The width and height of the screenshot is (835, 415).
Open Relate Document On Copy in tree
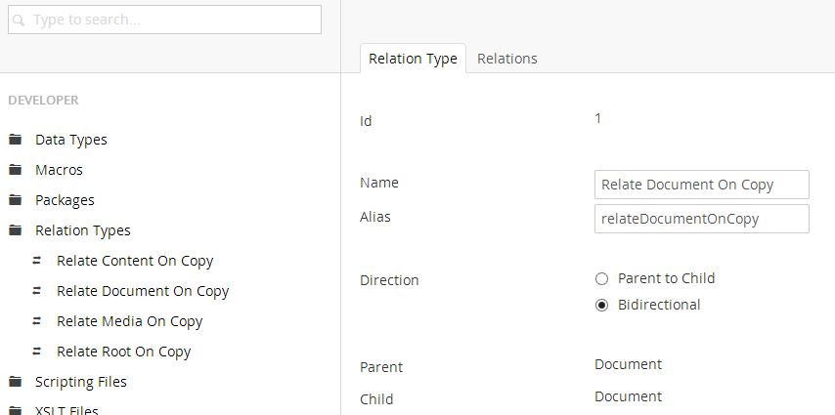pos(143,291)
